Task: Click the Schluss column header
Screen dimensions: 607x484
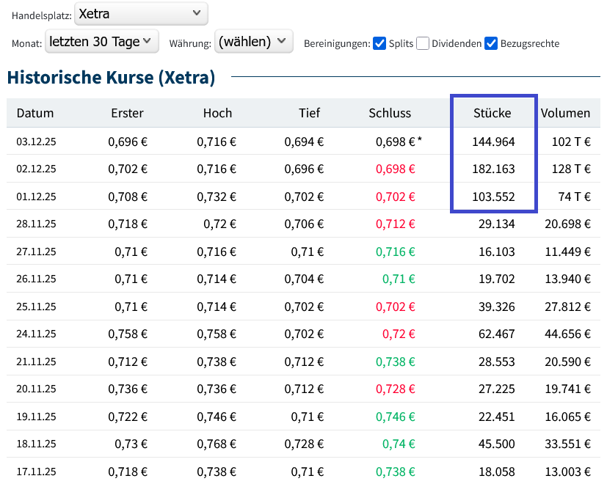Action: pyautogui.click(x=390, y=113)
